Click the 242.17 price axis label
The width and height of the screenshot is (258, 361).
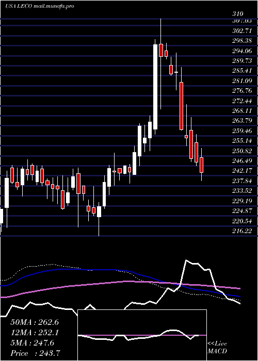(242, 171)
